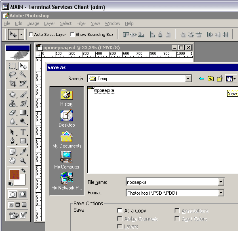
Task: Choose Full Screen Mode
Action: [24, 205]
